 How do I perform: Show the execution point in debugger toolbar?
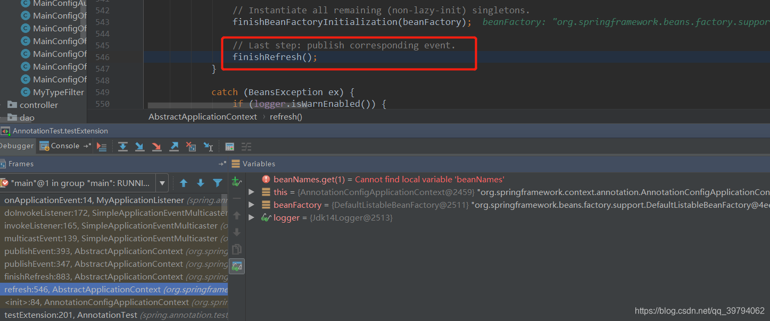102,147
